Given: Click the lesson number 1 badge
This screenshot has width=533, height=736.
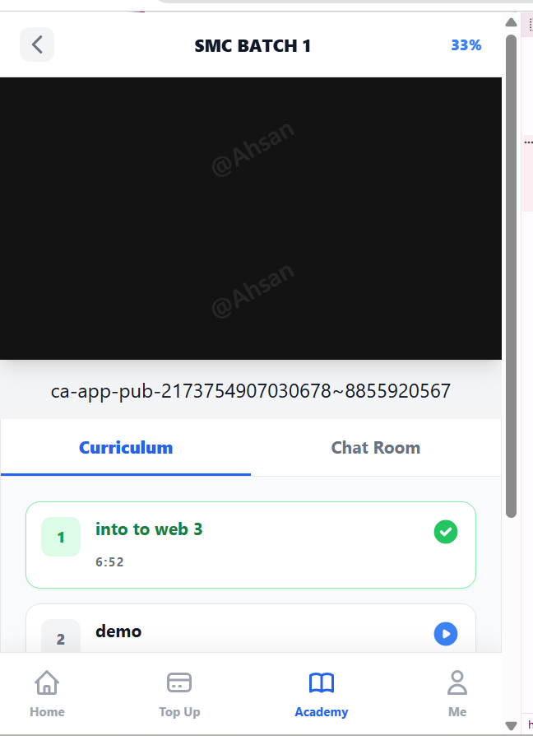Looking at the screenshot, I should pos(61,537).
